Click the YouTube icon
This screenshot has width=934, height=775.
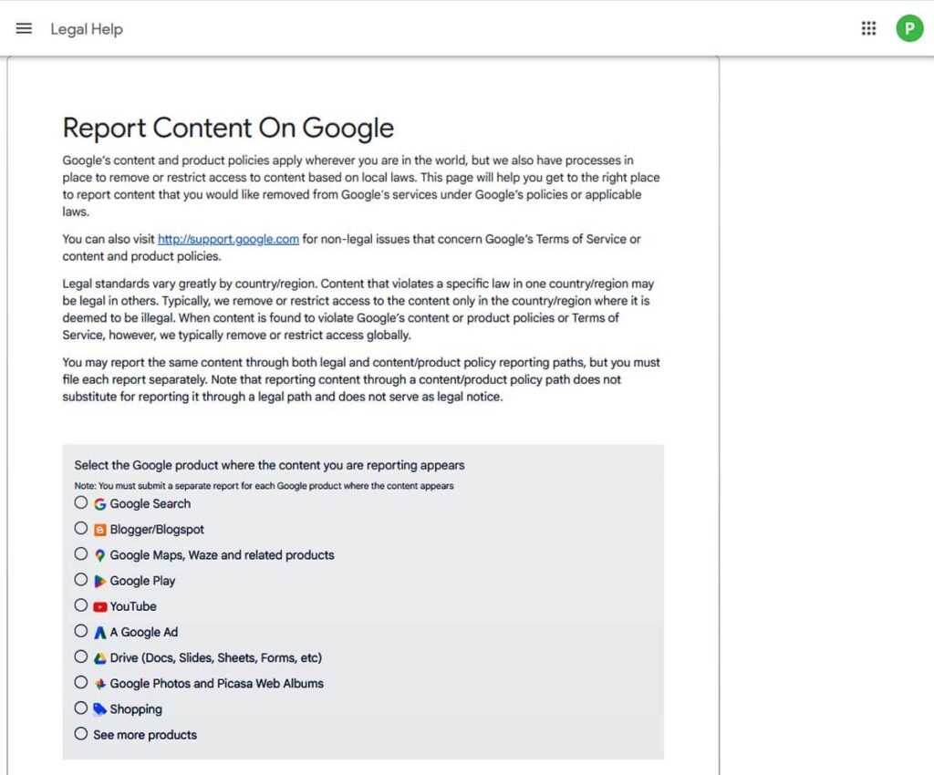99,605
